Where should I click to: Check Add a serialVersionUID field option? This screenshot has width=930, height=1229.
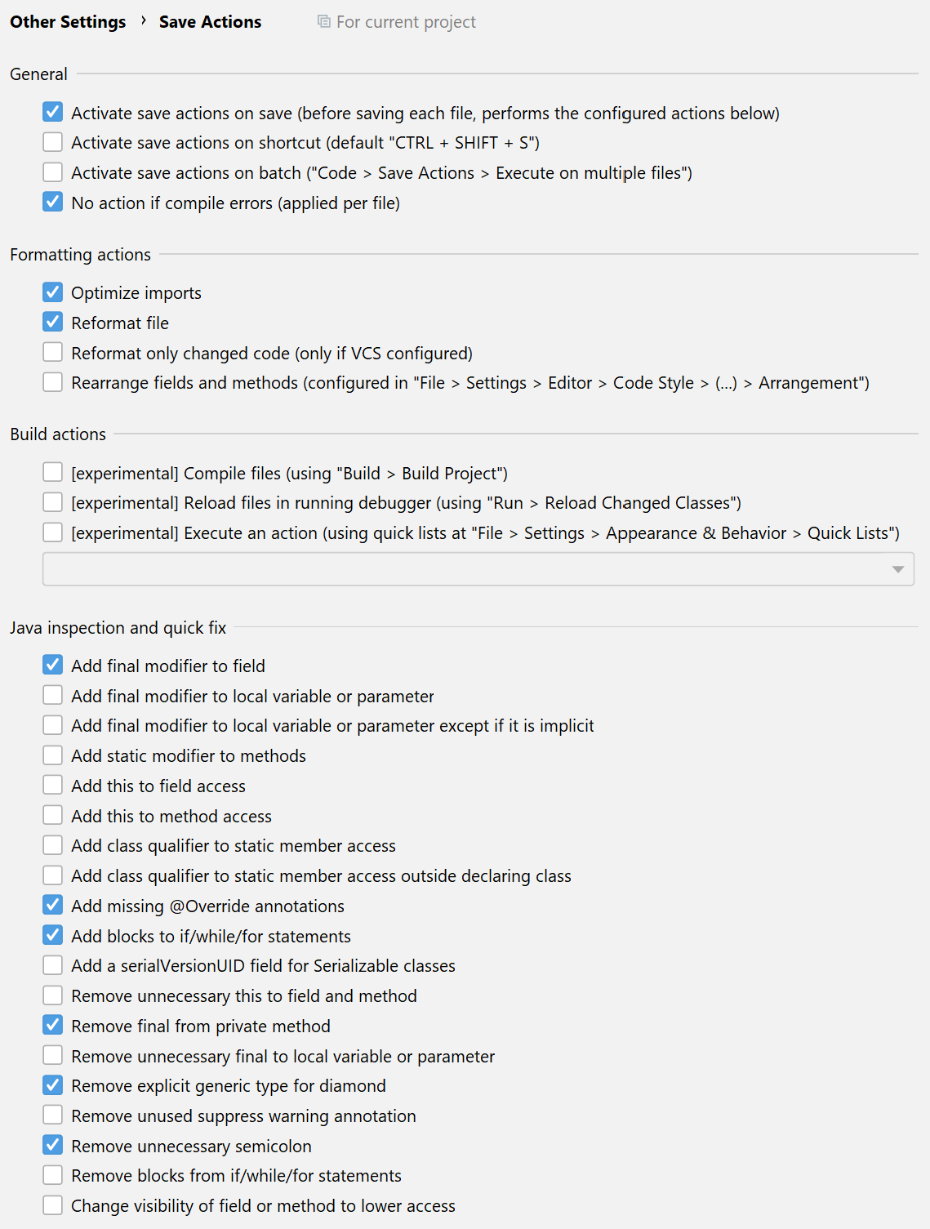pyautogui.click(x=53, y=965)
